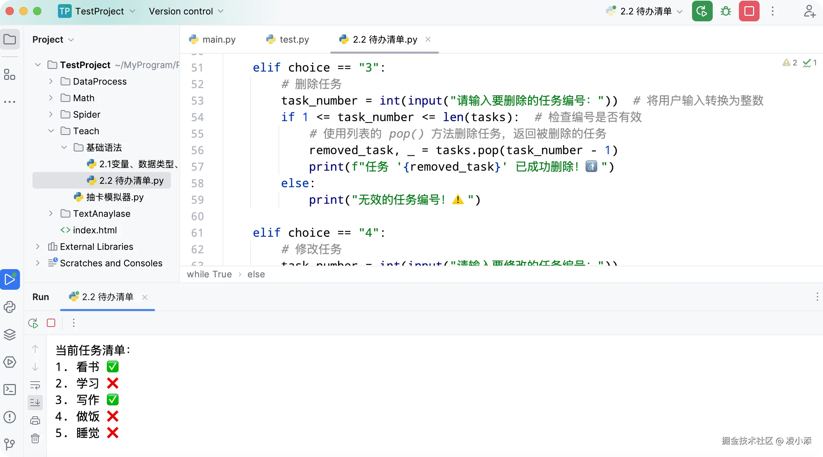Expand the DataProcess folder
The width and height of the screenshot is (823, 457).
coord(51,81)
